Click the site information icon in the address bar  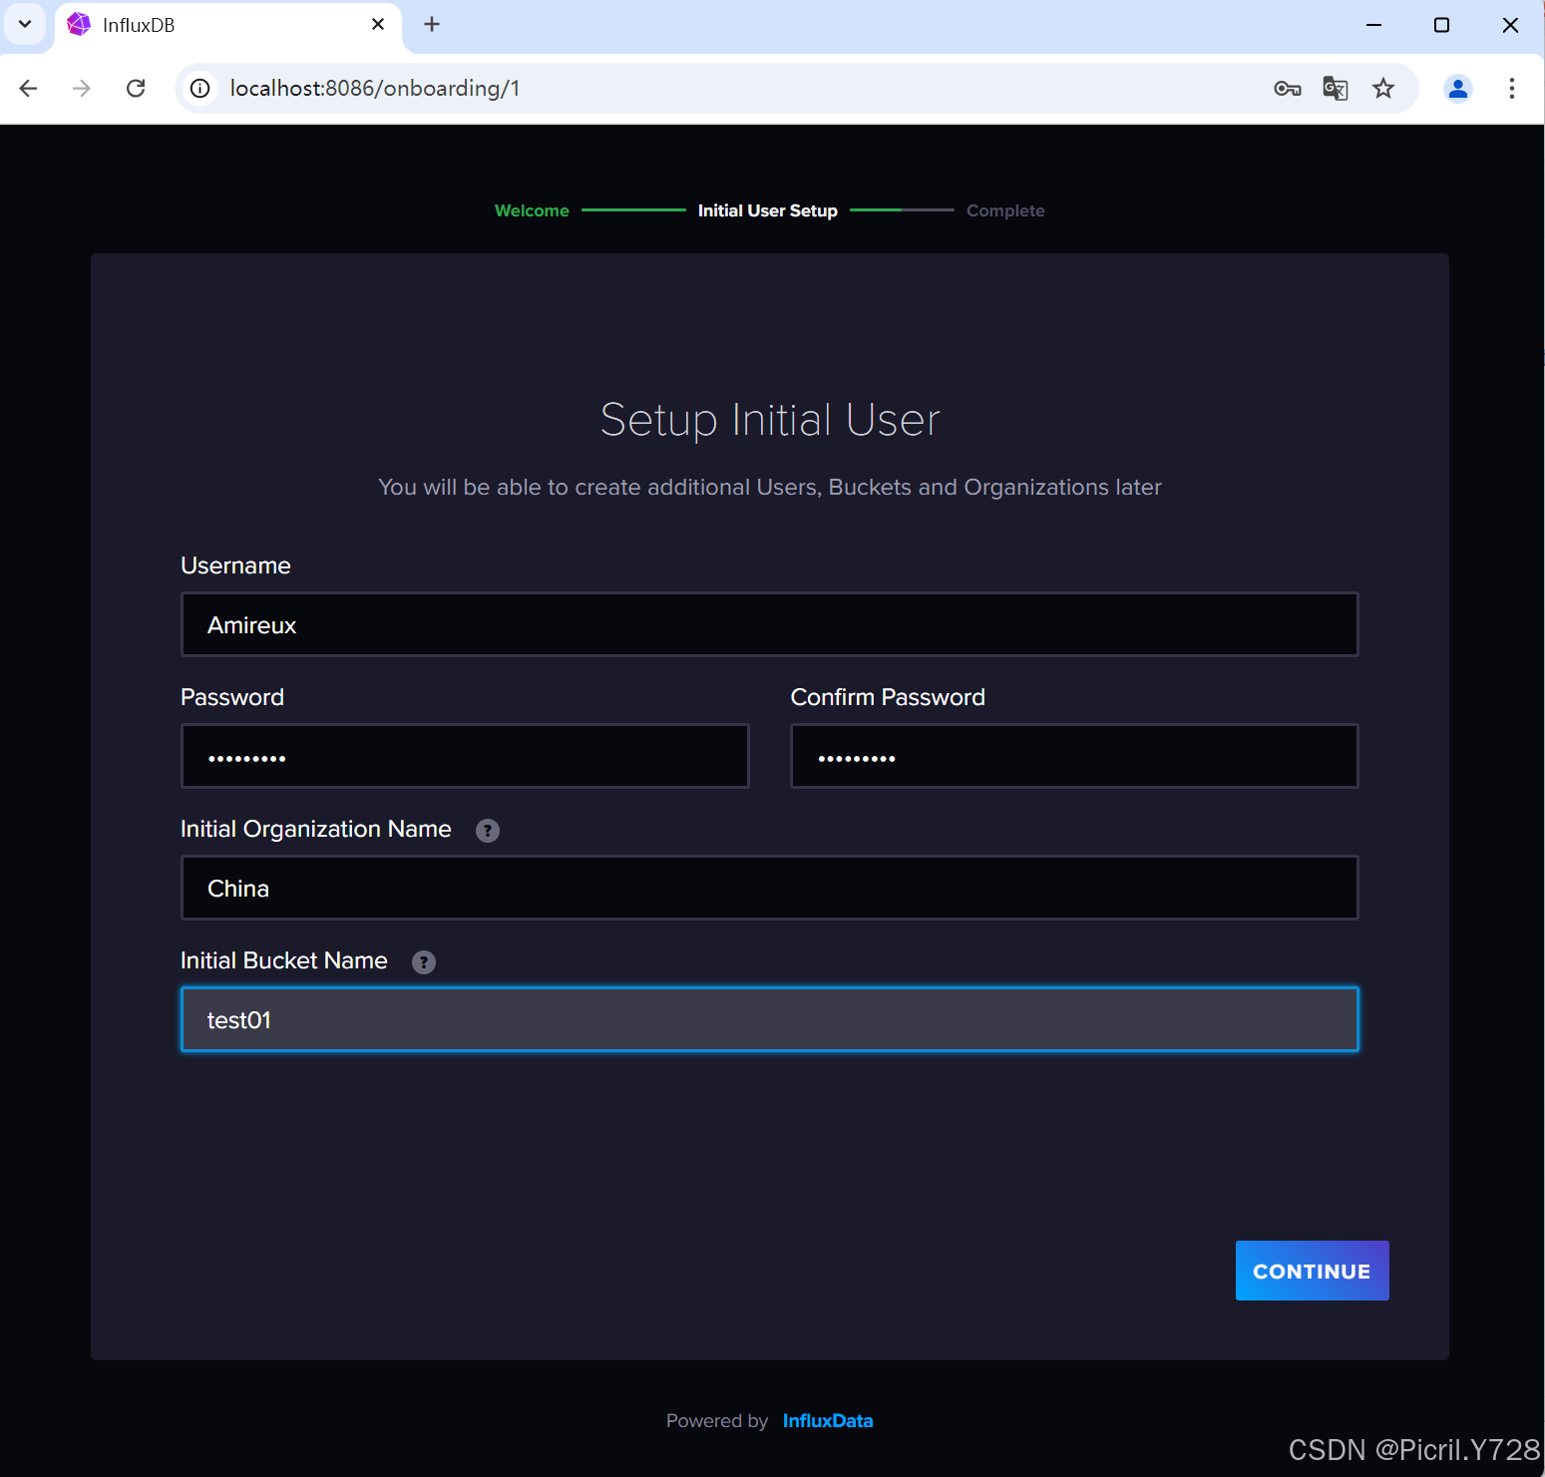[x=199, y=88]
